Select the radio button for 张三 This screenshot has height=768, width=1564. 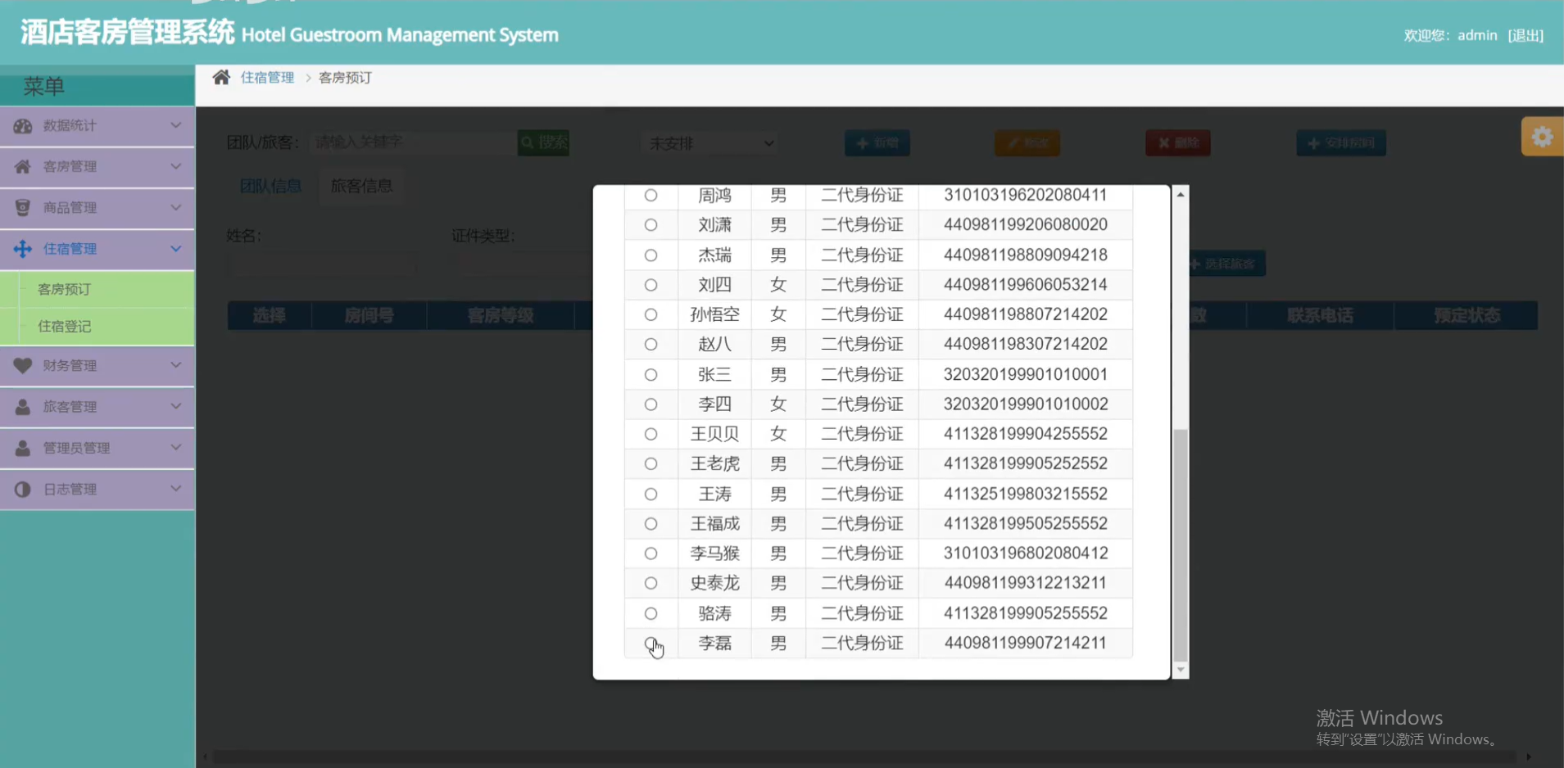point(651,375)
